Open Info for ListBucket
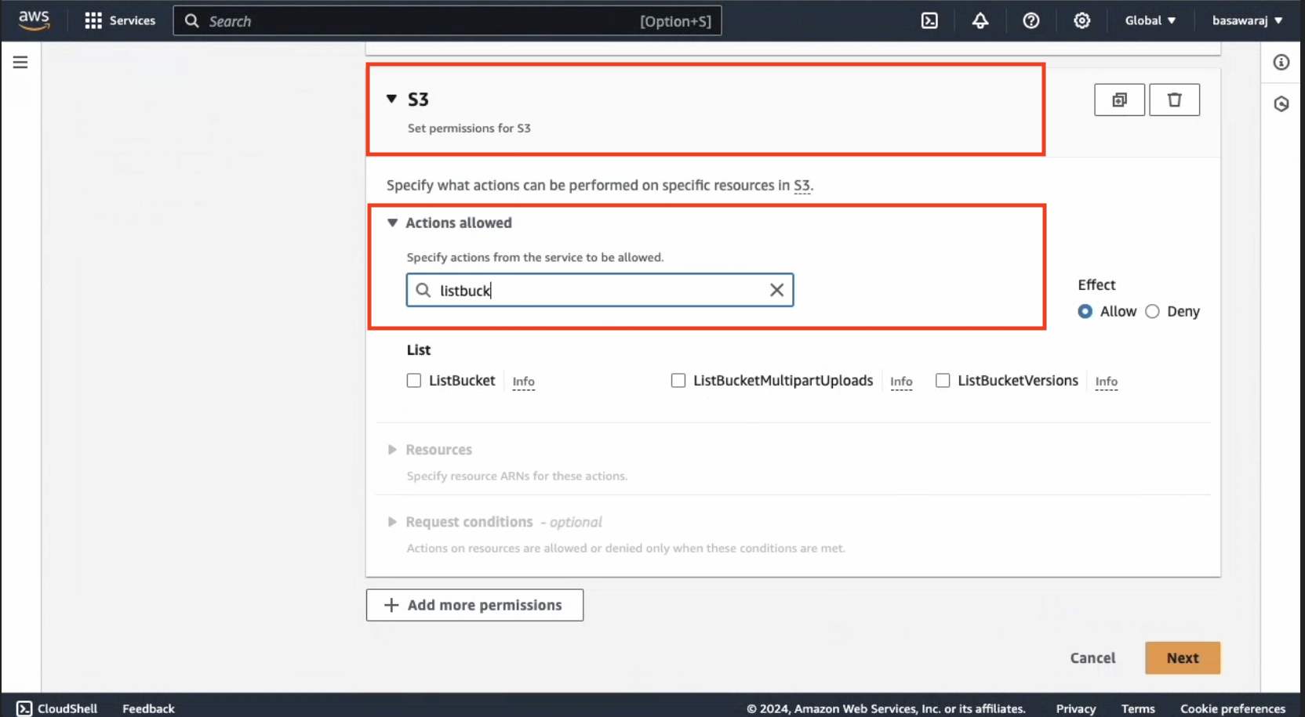 pos(523,382)
